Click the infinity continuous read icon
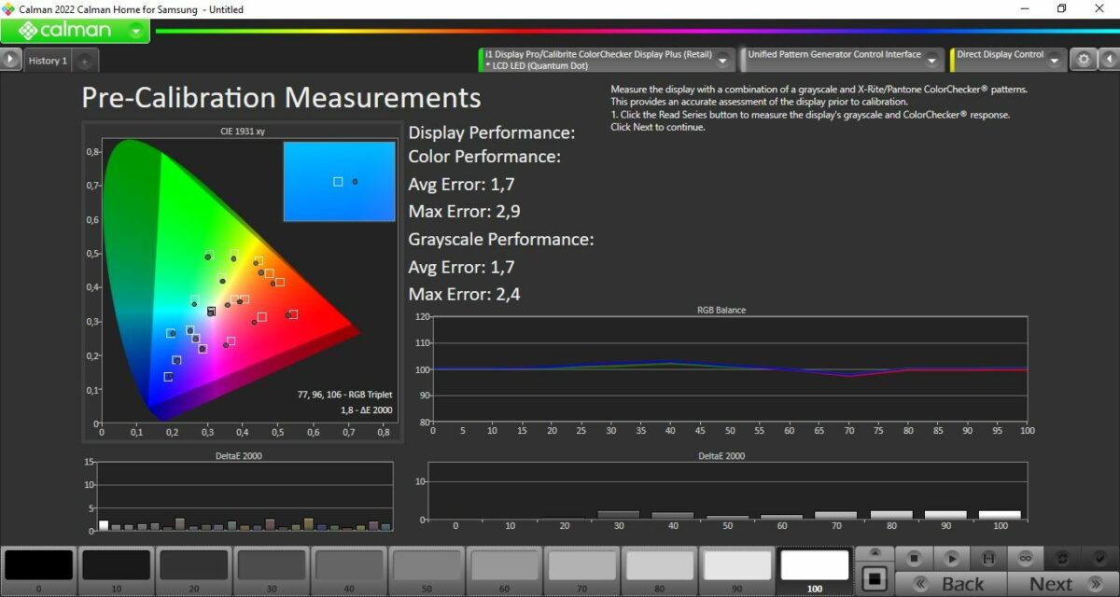 1025,558
